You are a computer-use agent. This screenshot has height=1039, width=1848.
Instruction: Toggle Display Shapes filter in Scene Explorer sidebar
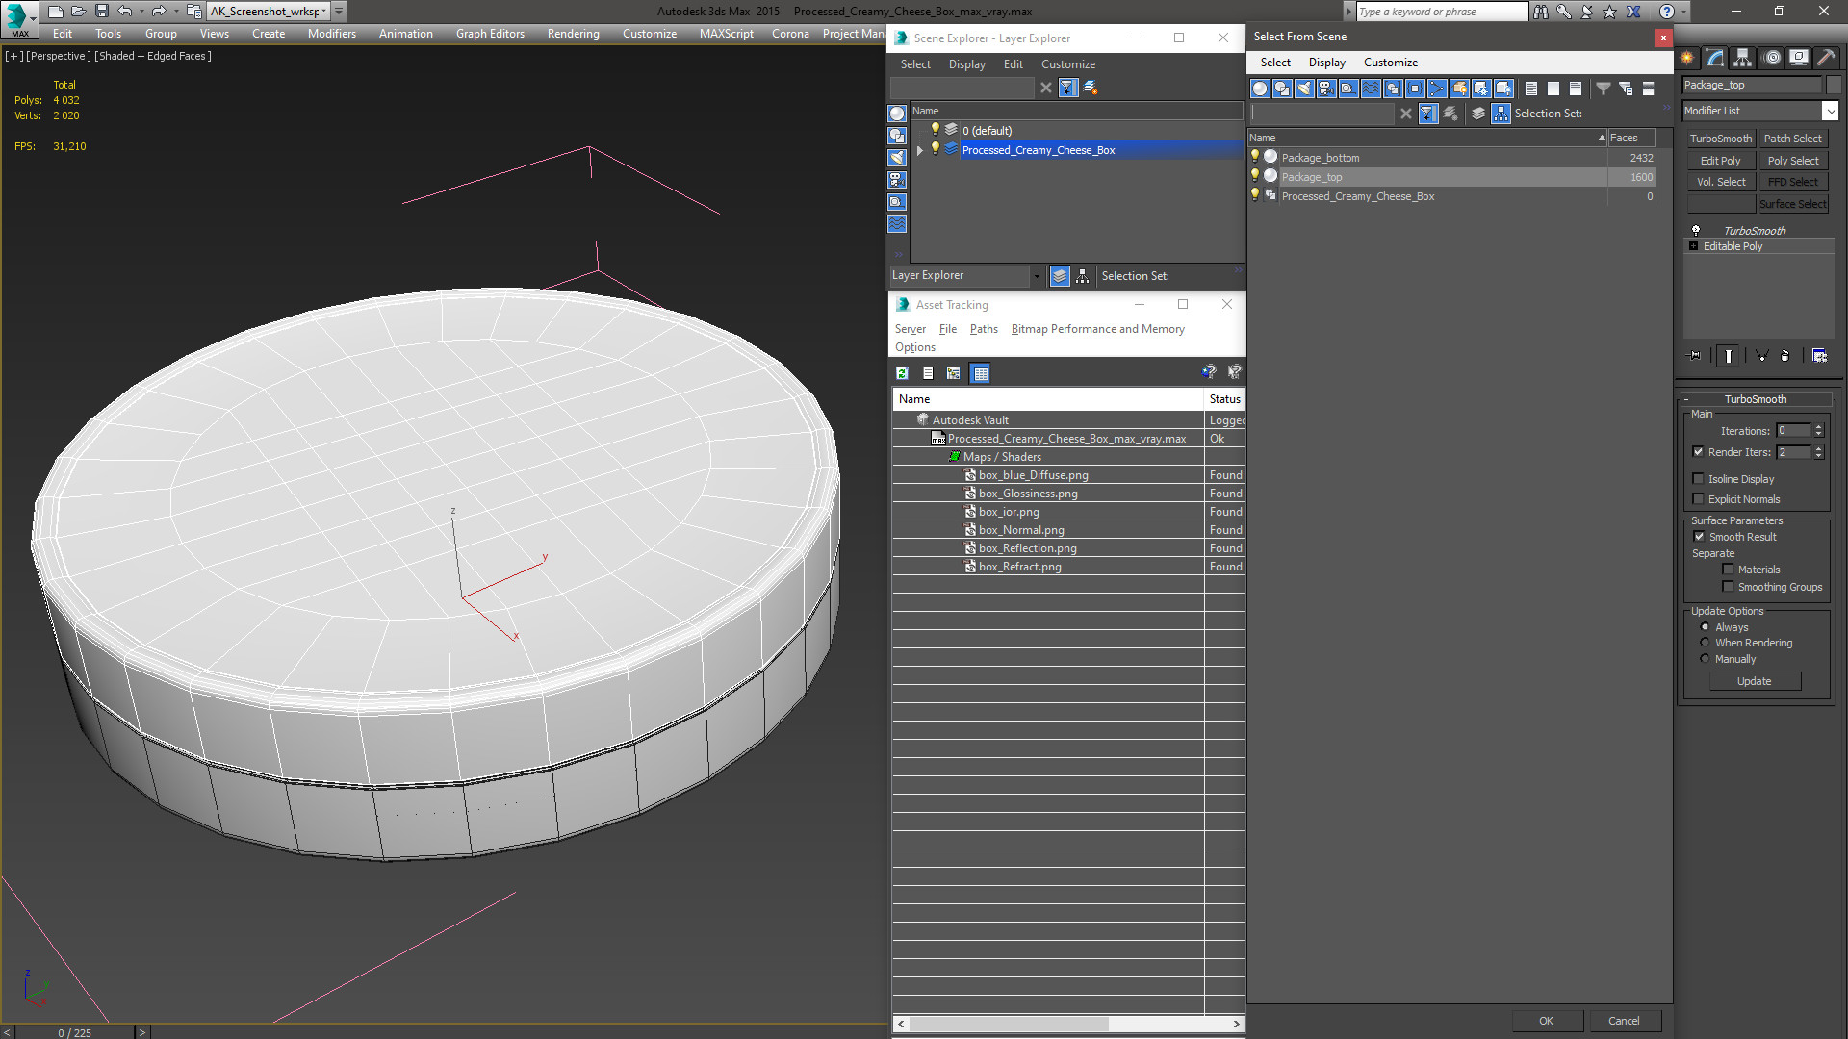[897, 136]
